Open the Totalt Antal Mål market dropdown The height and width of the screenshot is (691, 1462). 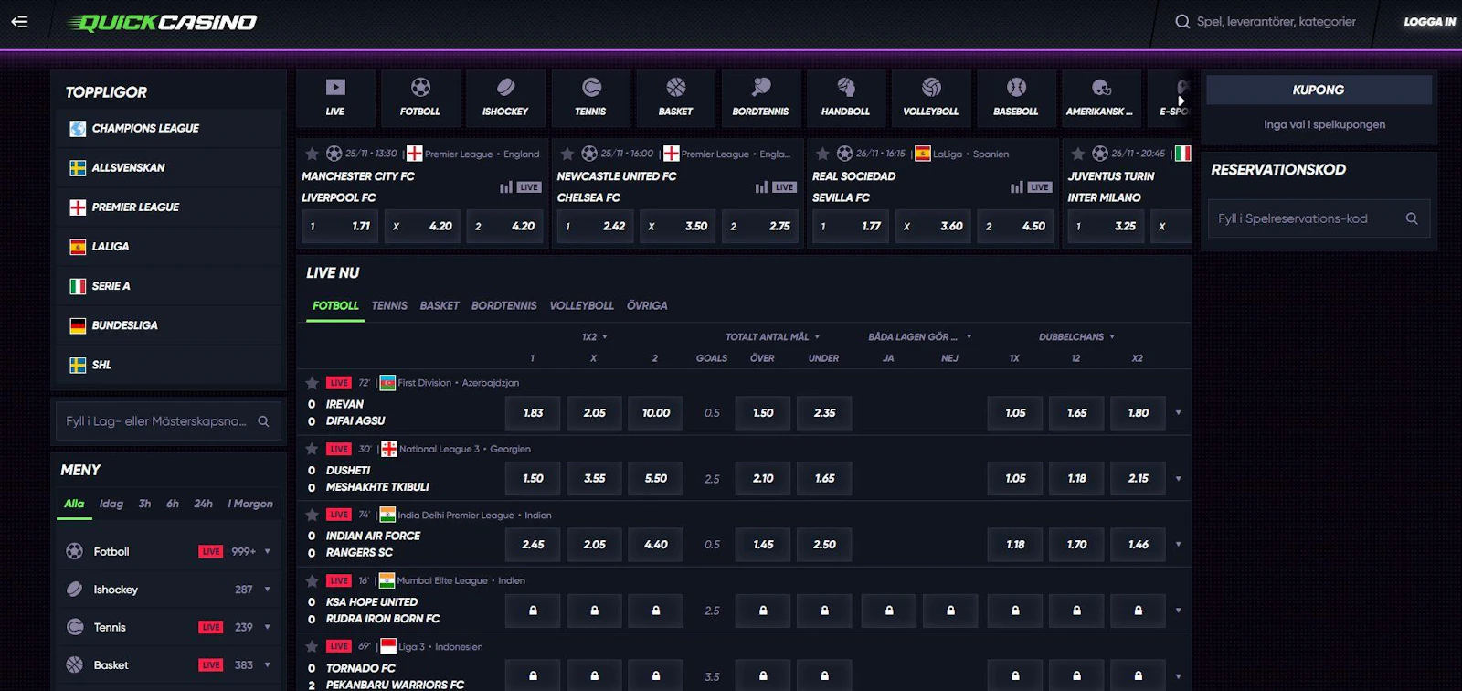[773, 337]
